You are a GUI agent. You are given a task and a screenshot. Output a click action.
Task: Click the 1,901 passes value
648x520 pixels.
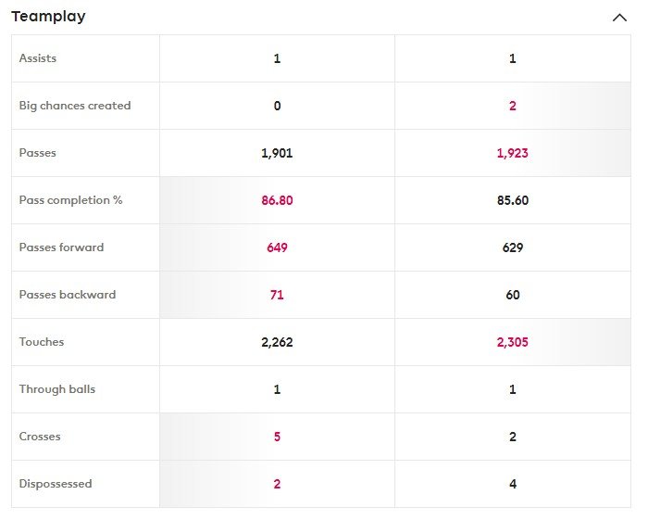point(277,153)
